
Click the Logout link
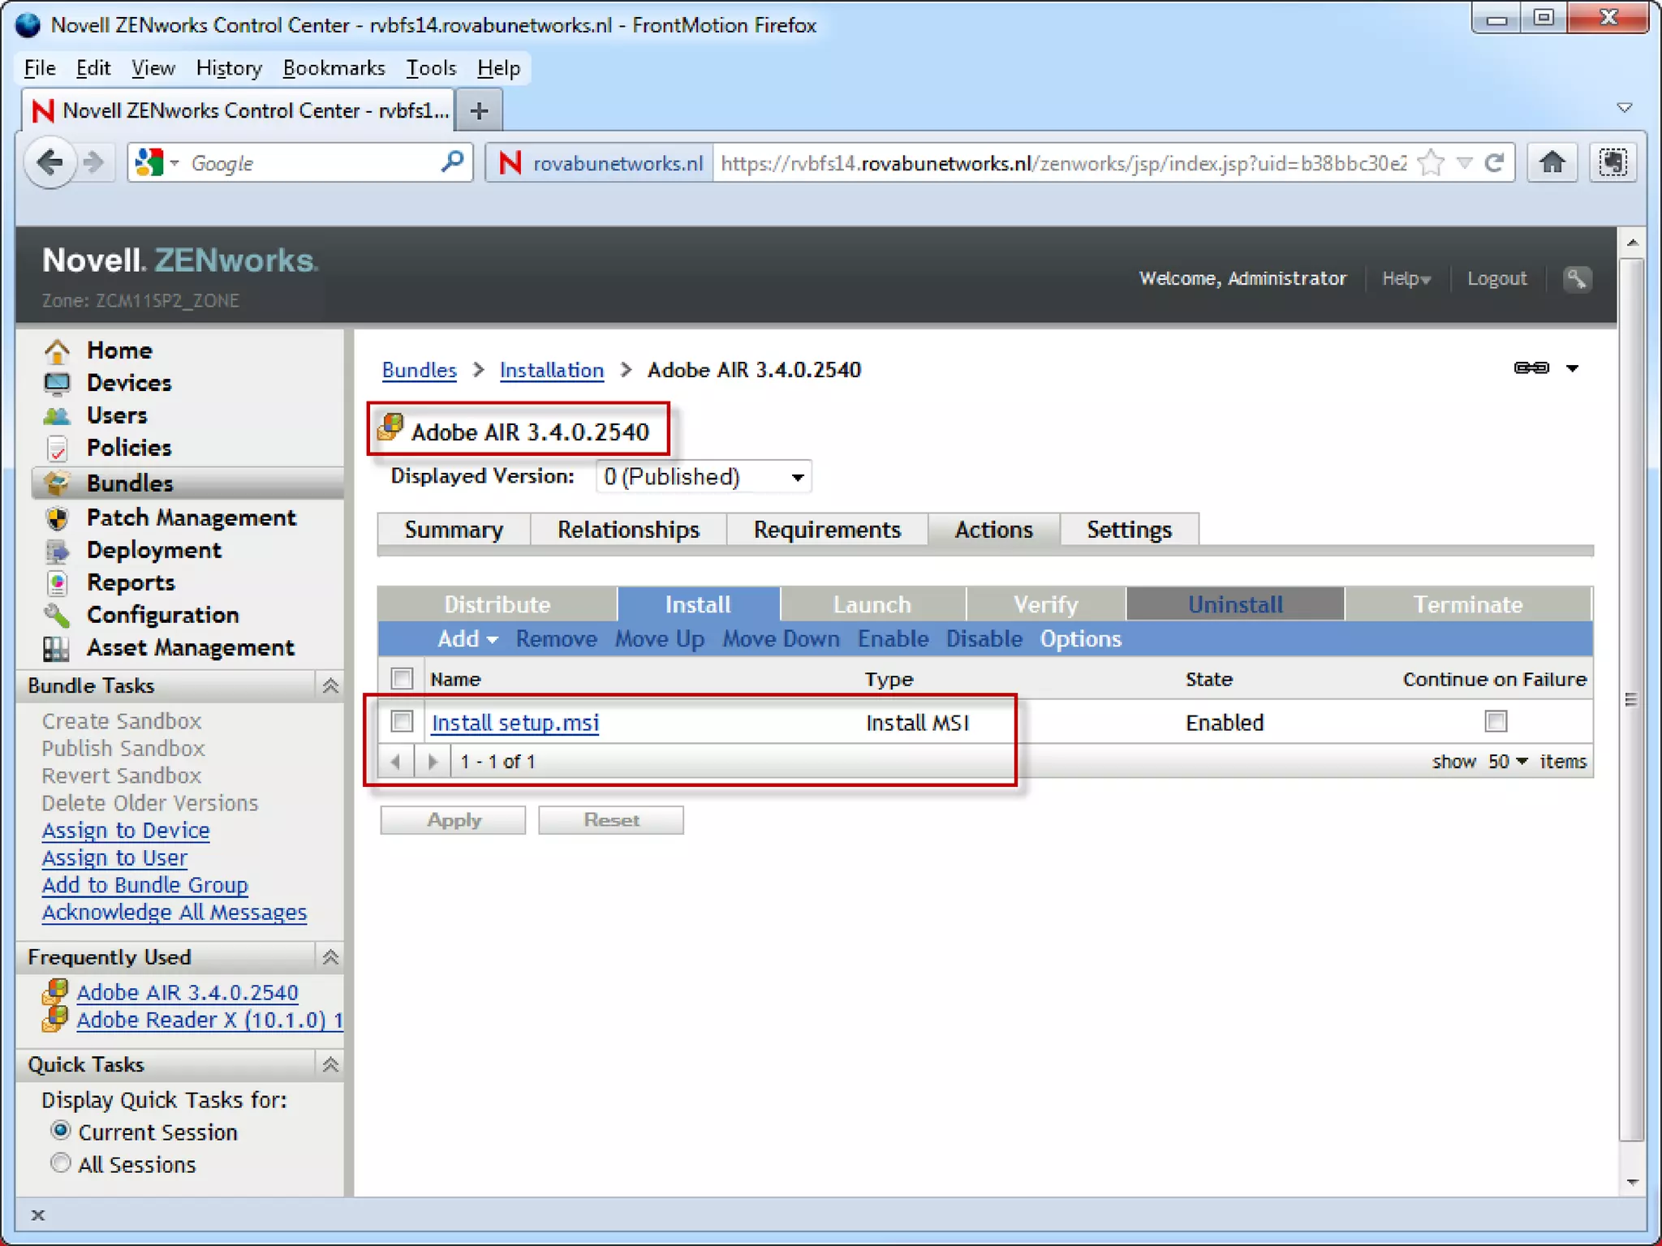1496,279
